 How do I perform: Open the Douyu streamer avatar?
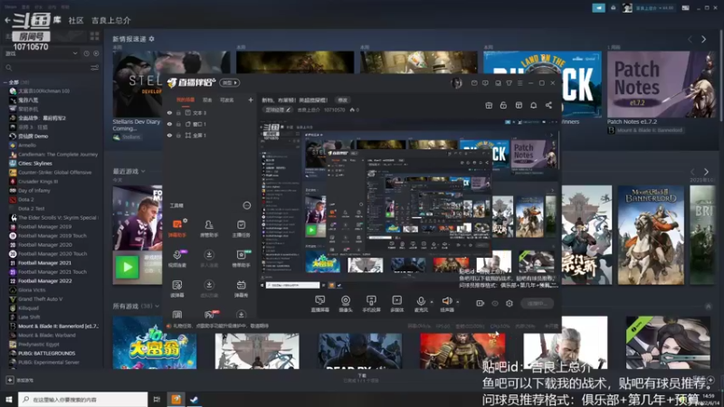pos(456,83)
